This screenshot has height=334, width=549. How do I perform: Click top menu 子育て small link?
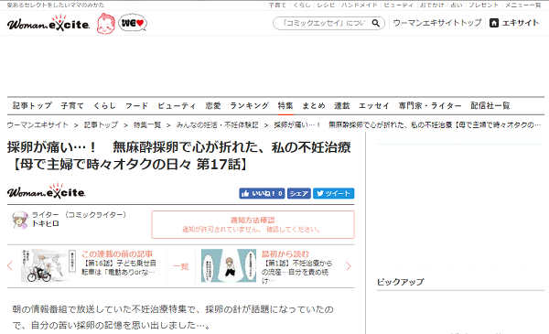277,5
